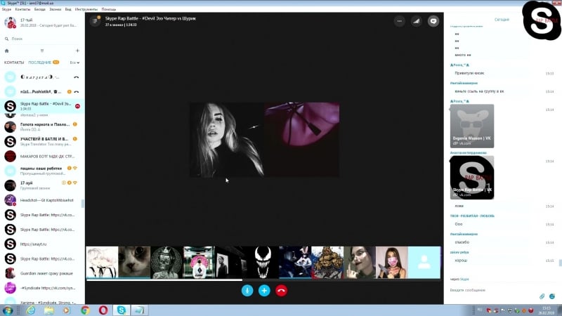Open the Голота наркота conversation
The width and height of the screenshot is (562, 316).
[x=42, y=127]
